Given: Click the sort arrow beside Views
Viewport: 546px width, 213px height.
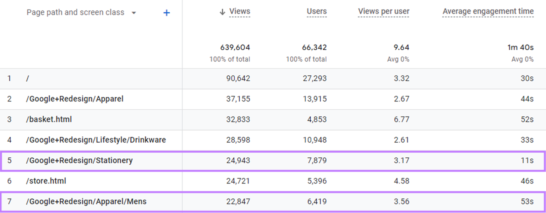Looking at the screenshot, I should pos(223,12).
